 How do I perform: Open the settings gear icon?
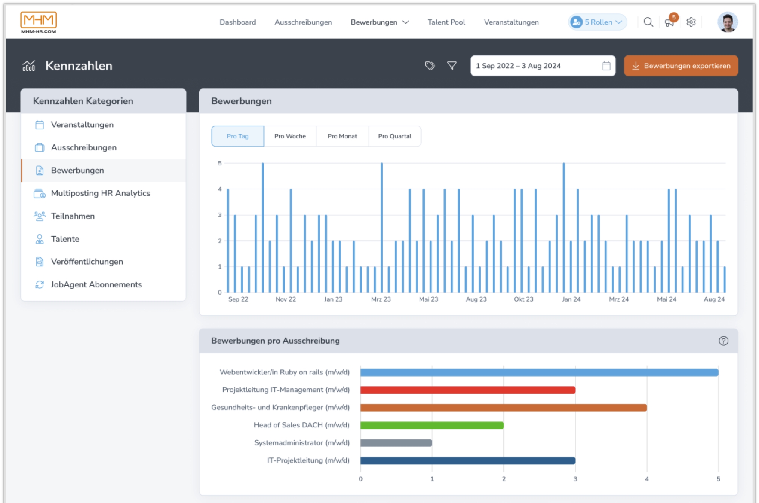pos(691,22)
